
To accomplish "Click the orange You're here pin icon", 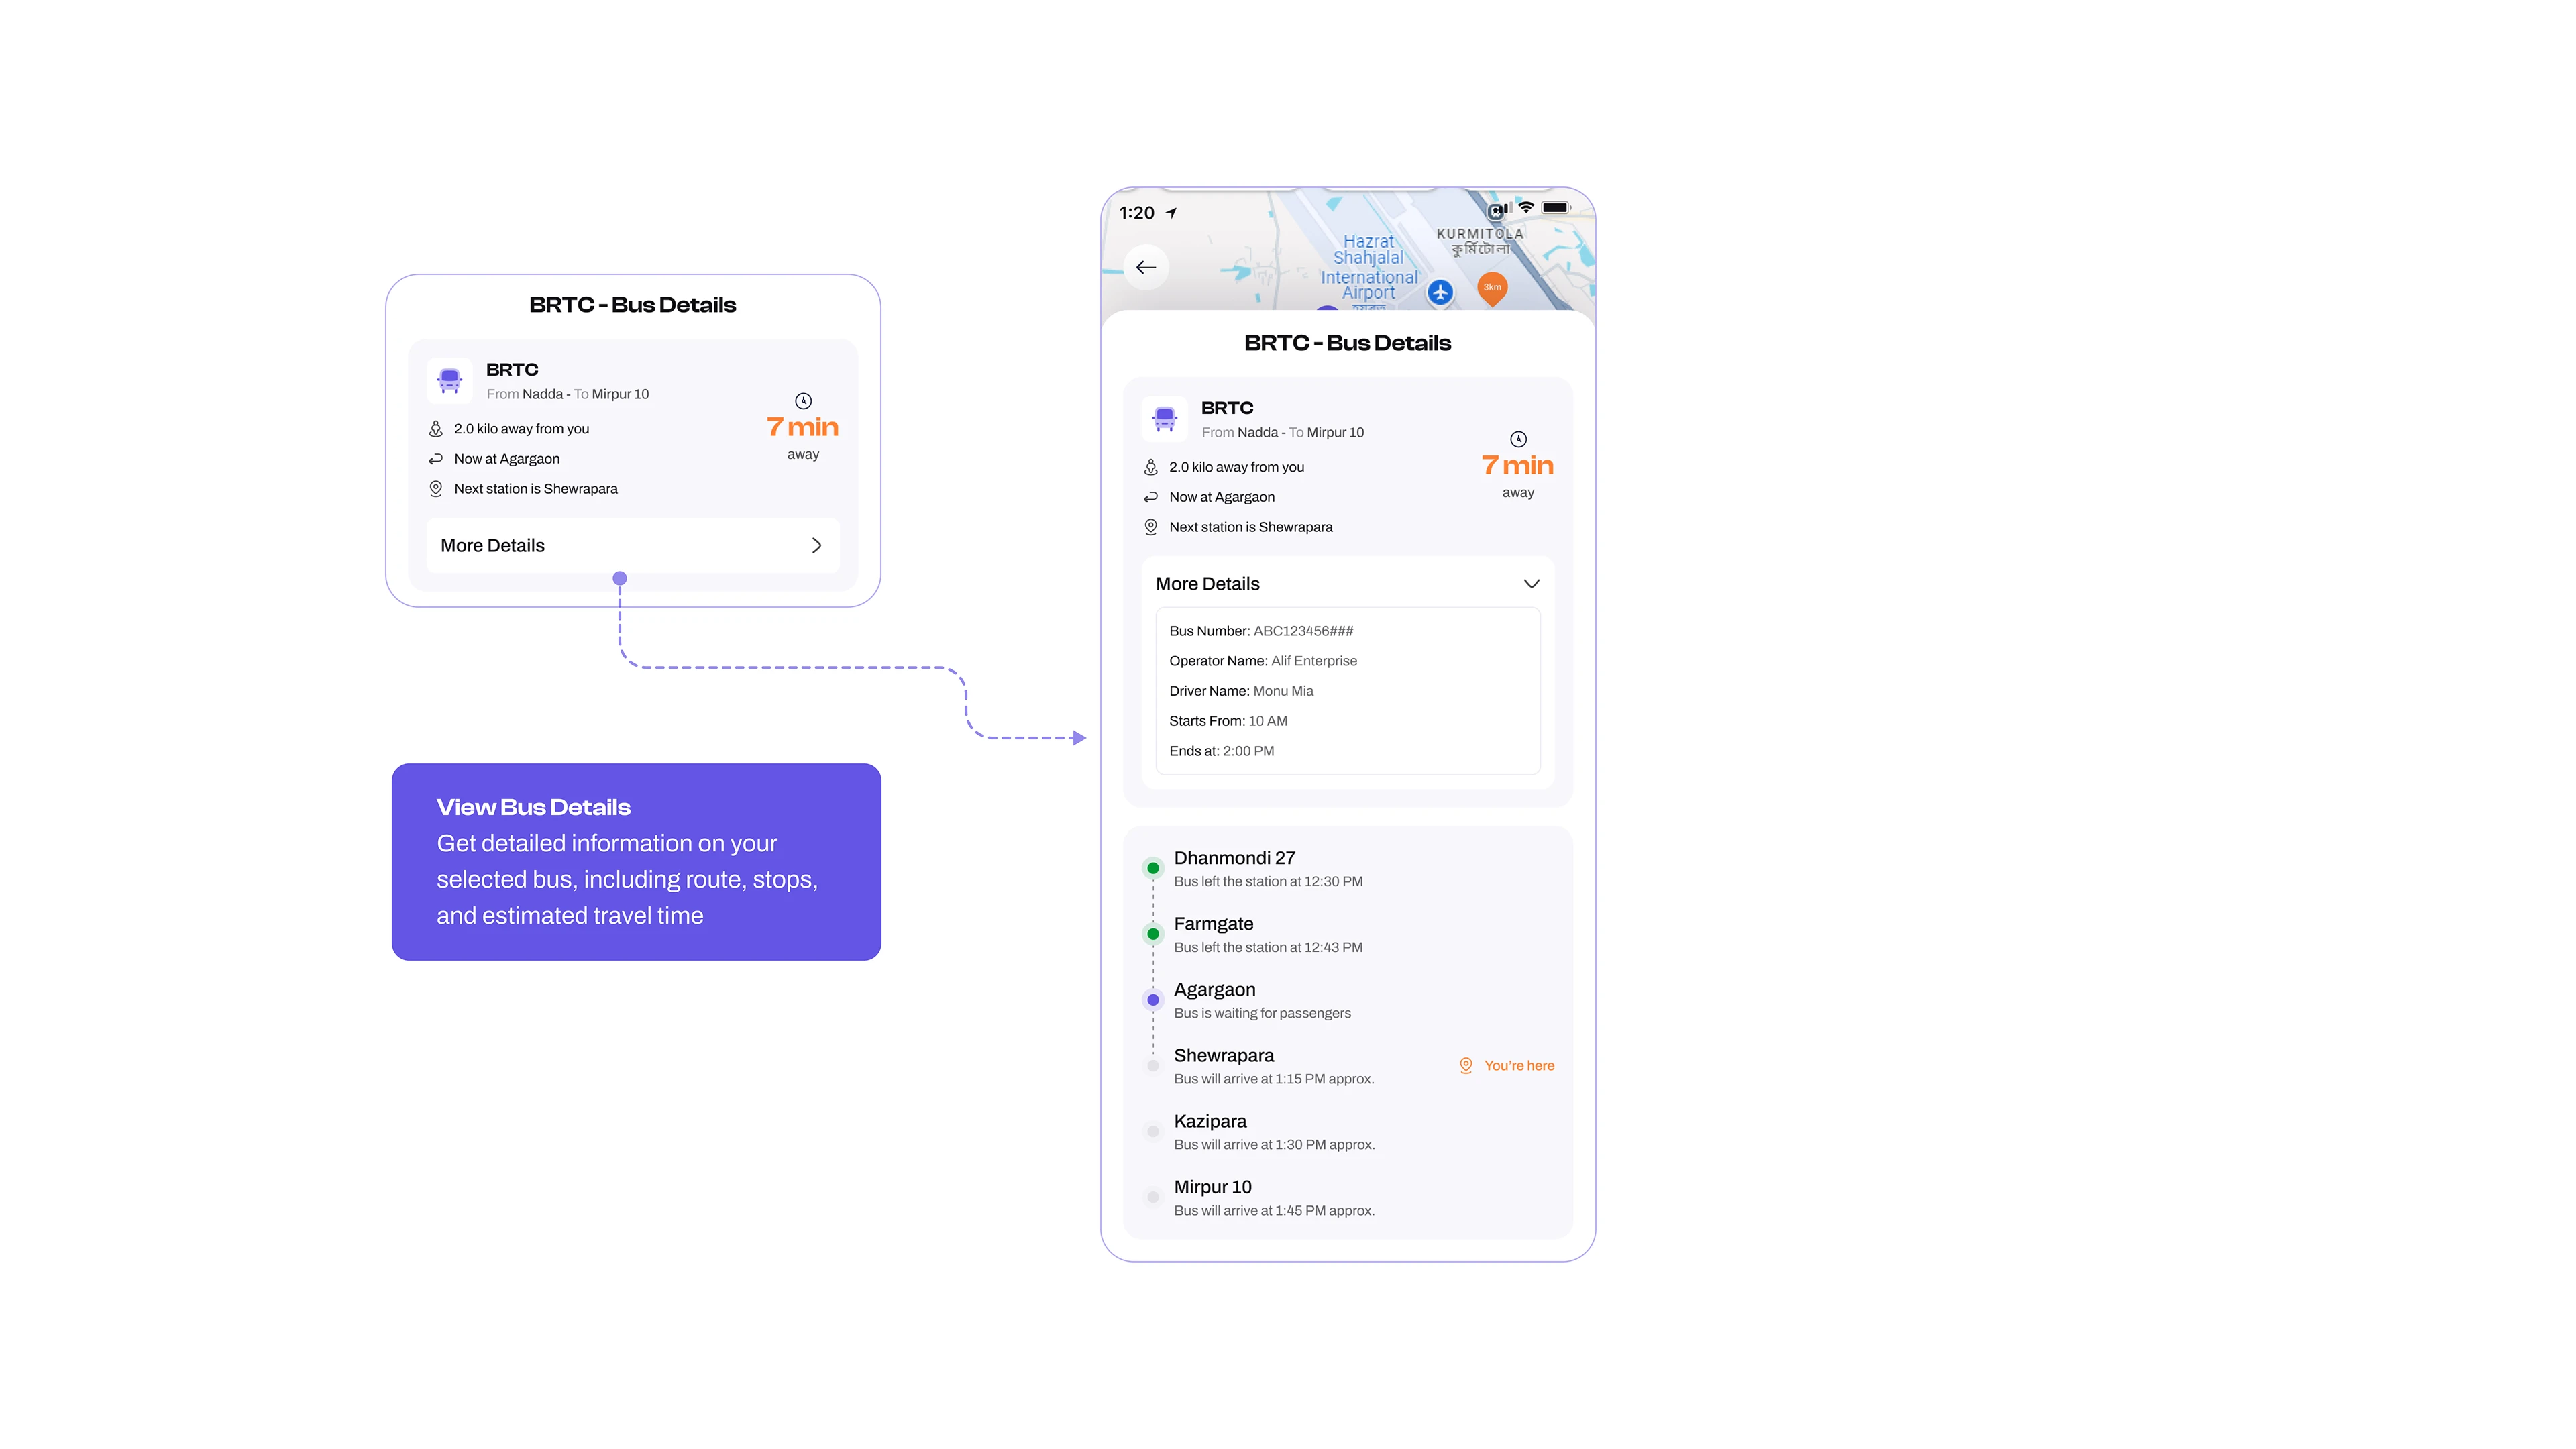I will [x=1466, y=1065].
